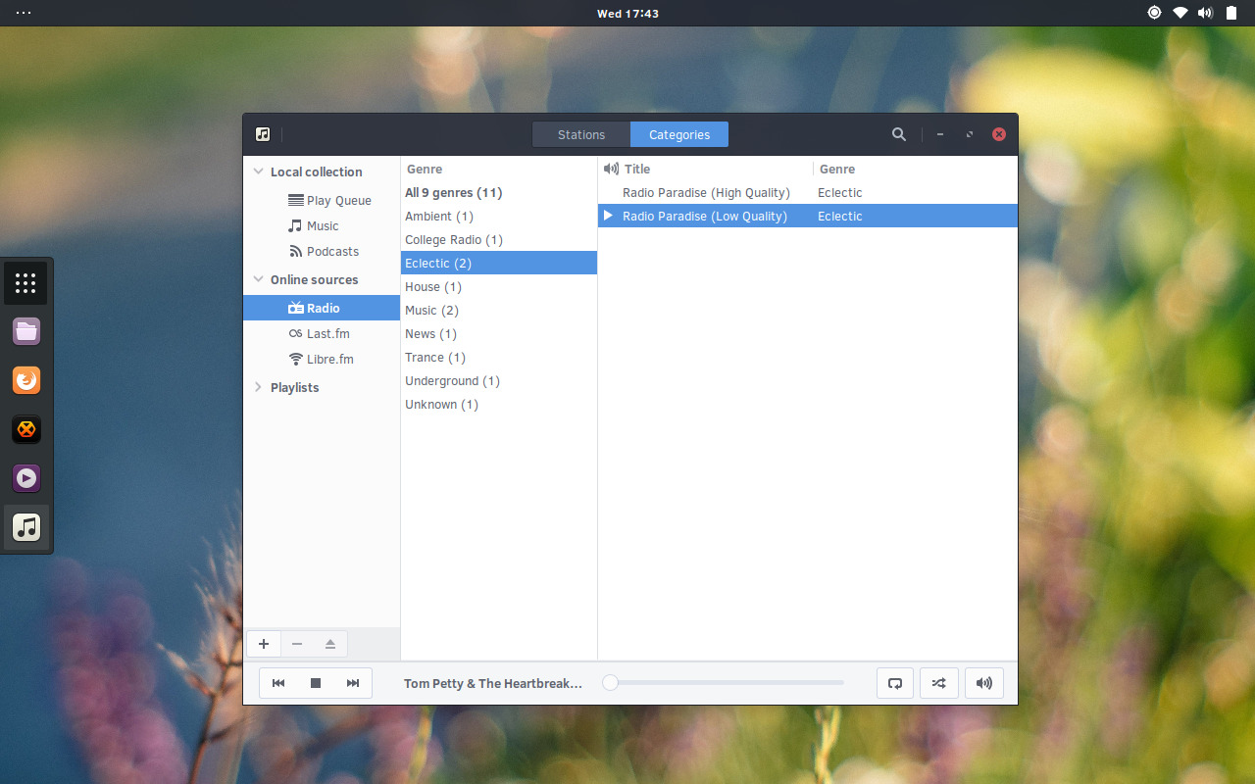Launch Files from the dock
This screenshot has width=1255, height=784.
coord(26,331)
